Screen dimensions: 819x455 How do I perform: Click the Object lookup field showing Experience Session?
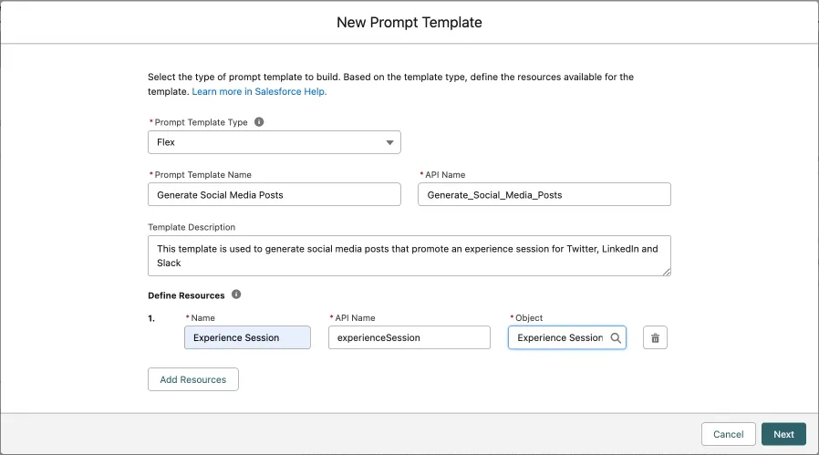[x=559, y=338]
